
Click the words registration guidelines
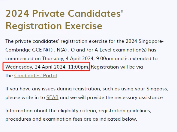pyautogui.click(x=125, y=111)
